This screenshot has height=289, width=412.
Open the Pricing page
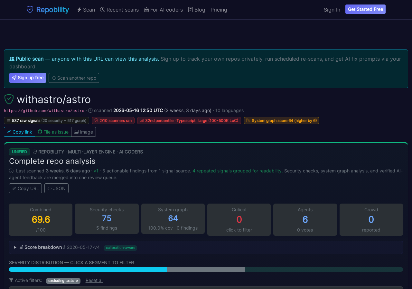point(219,10)
